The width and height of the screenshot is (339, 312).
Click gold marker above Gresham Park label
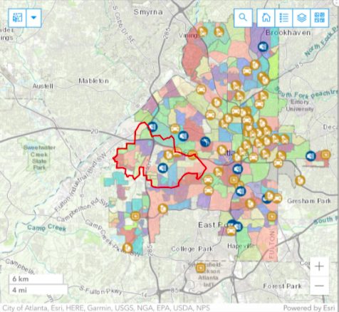pos(300,180)
